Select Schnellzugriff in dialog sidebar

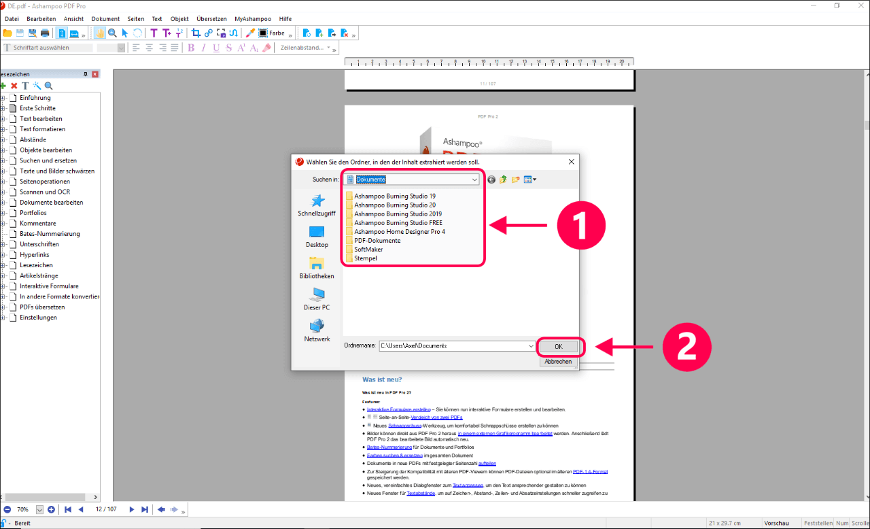(x=317, y=205)
